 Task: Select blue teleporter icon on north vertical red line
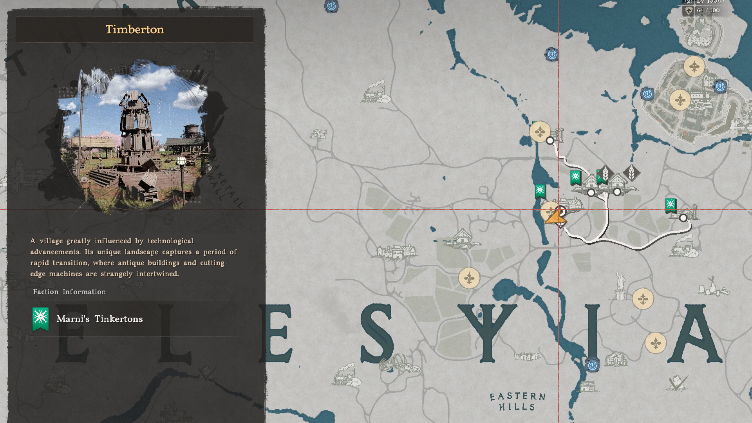552,54
